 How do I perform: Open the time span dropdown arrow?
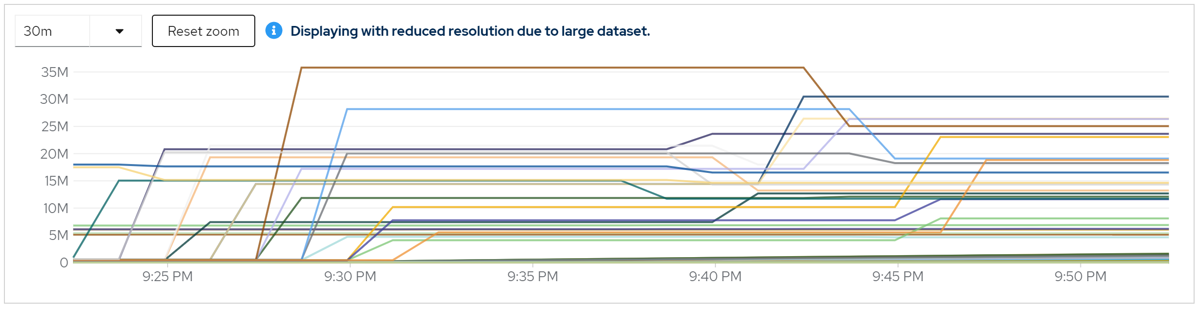[x=119, y=31]
